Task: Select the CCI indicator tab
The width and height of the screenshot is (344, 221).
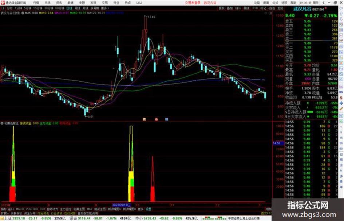Action: (x=42, y=209)
